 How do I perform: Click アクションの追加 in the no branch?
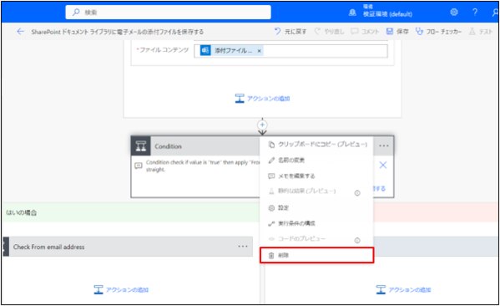click(x=403, y=290)
